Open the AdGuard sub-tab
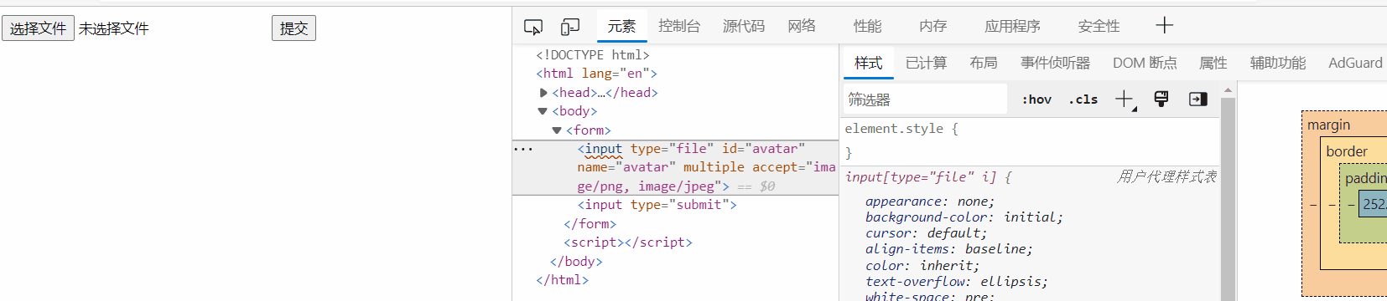 click(x=1355, y=63)
